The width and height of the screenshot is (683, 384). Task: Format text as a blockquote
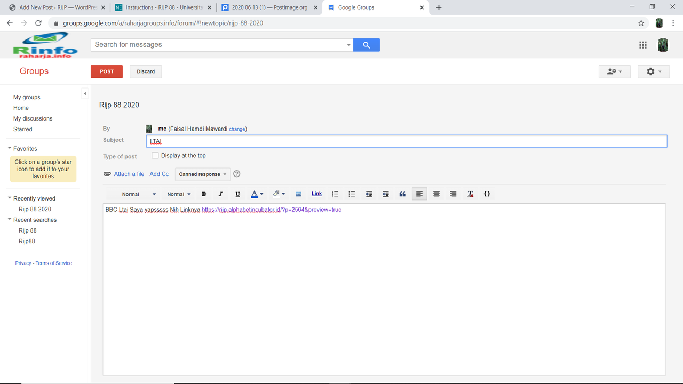402,194
